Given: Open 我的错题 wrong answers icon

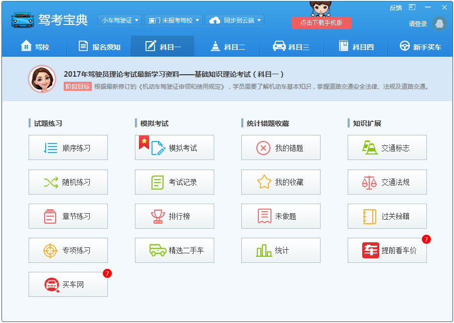Looking at the screenshot, I should click(x=263, y=148).
